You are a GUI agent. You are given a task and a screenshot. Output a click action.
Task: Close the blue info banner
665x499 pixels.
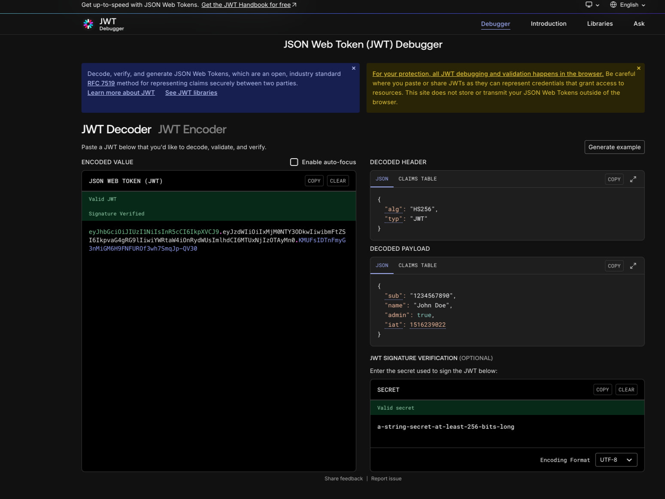click(354, 68)
